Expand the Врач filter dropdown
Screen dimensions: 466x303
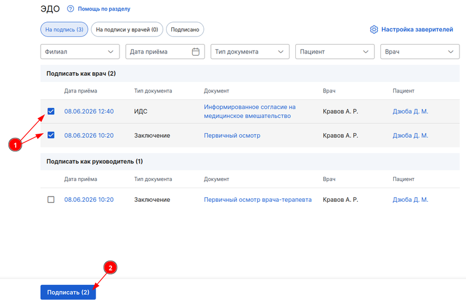pyautogui.click(x=420, y=52)
